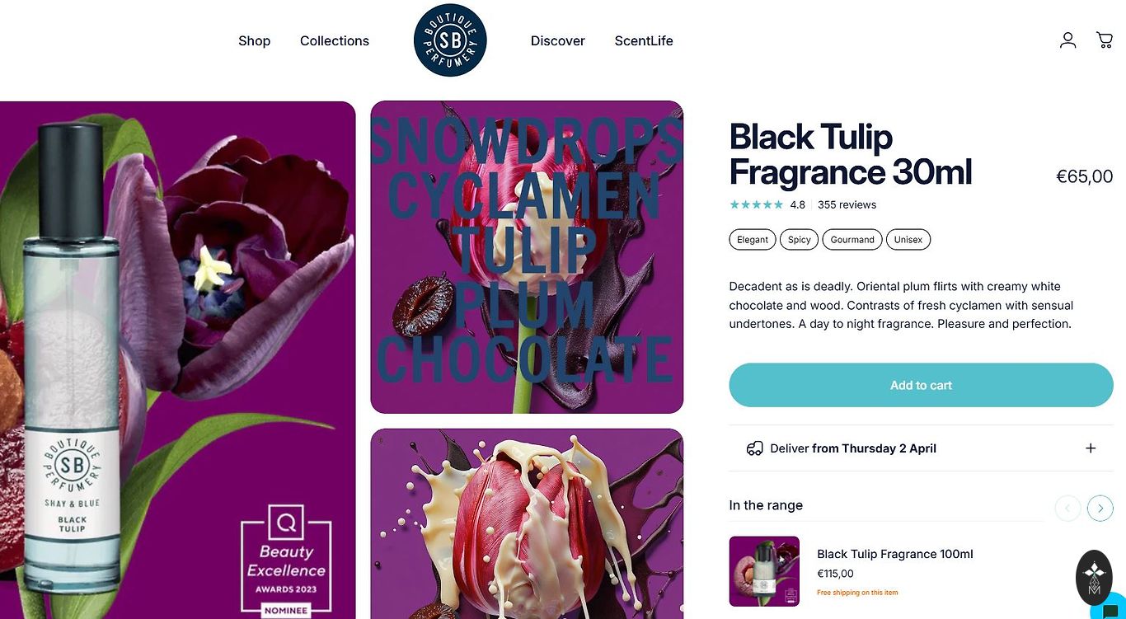Click the star rating icons
Viewport: 1126px width, 619px height.
(x=756, y=204)
